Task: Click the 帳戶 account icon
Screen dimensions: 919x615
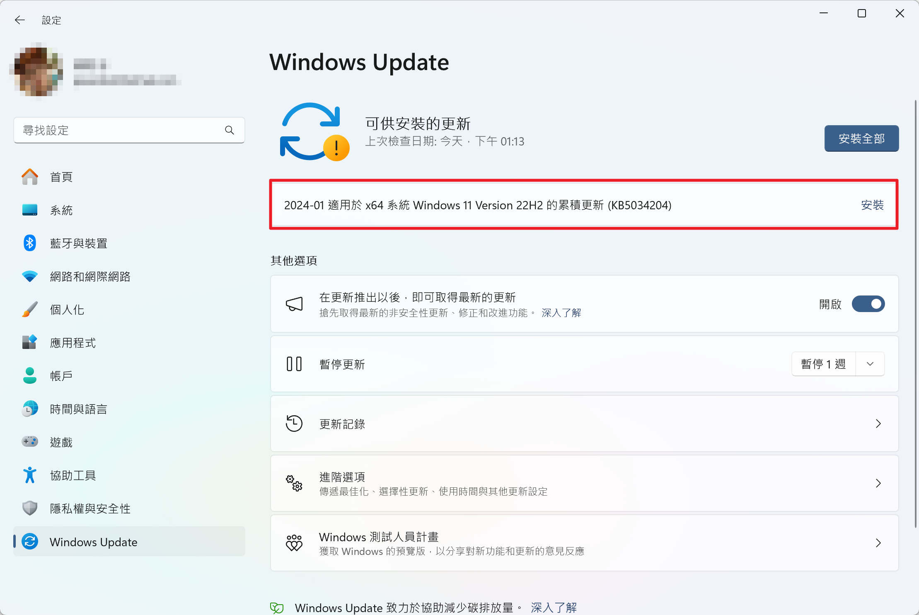Action: pos(29,375)
